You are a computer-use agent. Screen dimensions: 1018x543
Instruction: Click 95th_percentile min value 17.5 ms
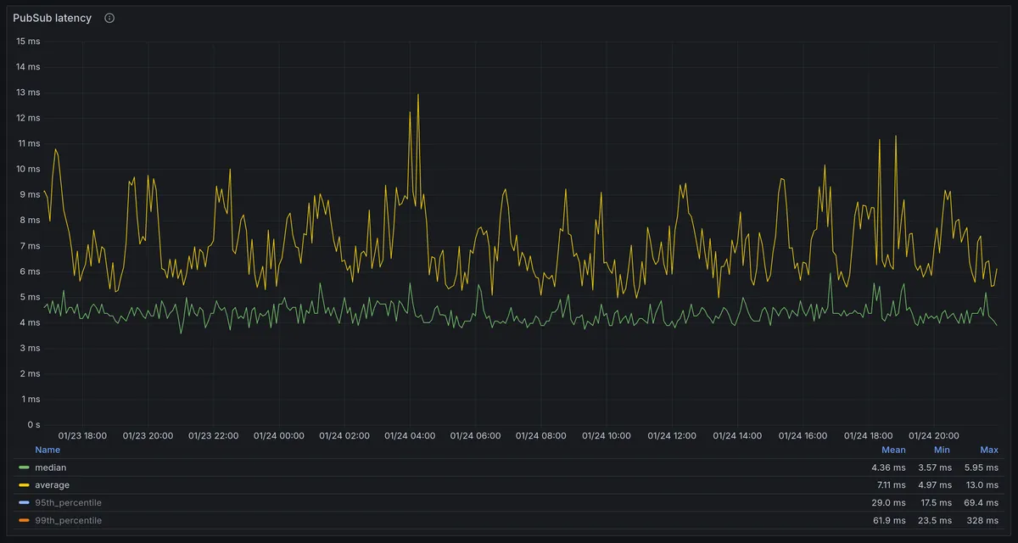936,503
